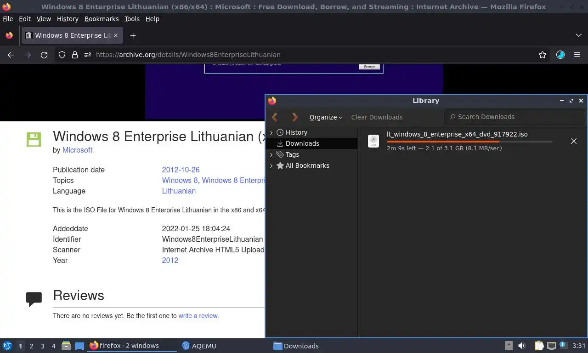Open Firefox View pinned icon

(x=9, y=35)
